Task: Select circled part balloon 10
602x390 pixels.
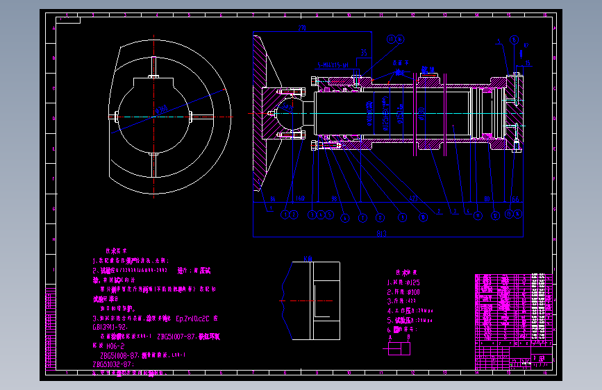Action: click(x=423, y=217)
